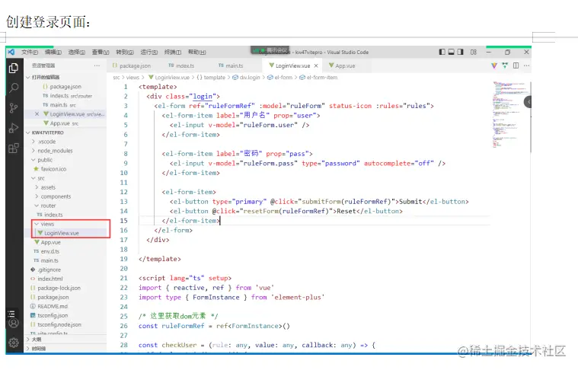Viewport: 578px width, 370px height.
Task: Open the 终端(T) menu
Action: pos(173,52)
